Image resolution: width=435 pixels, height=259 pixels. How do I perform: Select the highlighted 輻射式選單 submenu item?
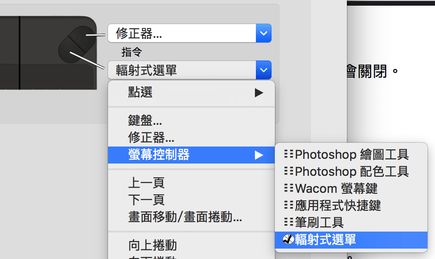coord(351,240)
